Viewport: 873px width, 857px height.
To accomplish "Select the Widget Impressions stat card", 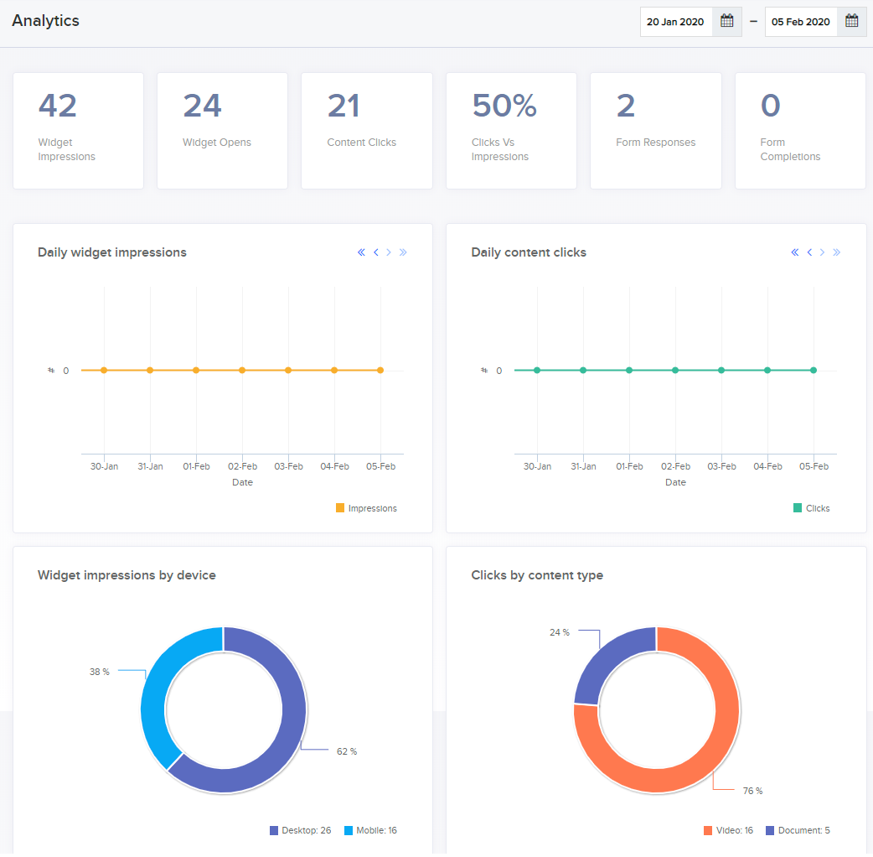I will point(79,130).
